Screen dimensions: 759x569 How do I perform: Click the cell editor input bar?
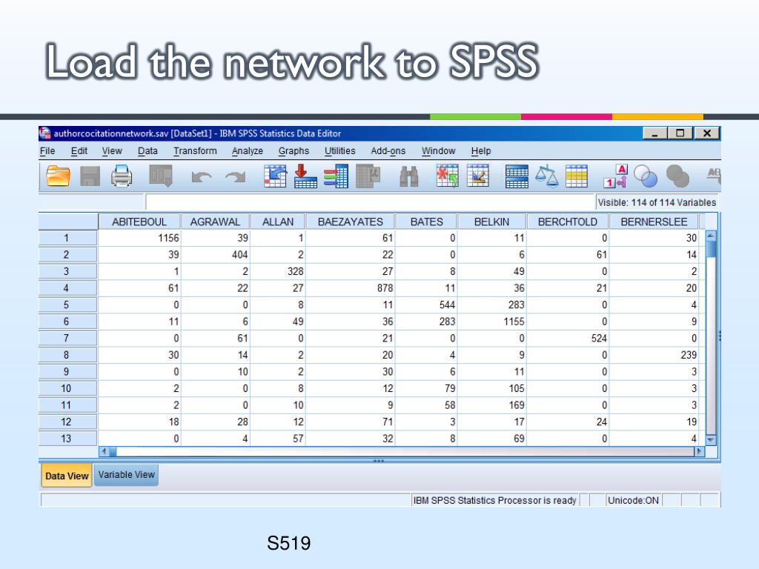tap(370, 202)
